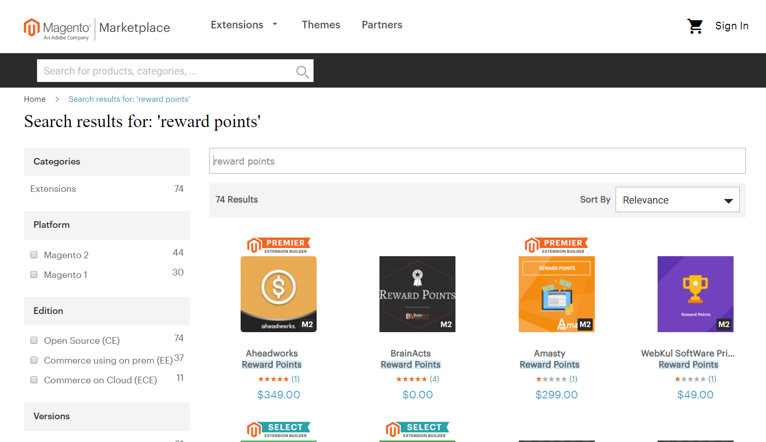This screenshot has height=442, width=766.
Task: Click Sign In link
Action: (732, 26)
